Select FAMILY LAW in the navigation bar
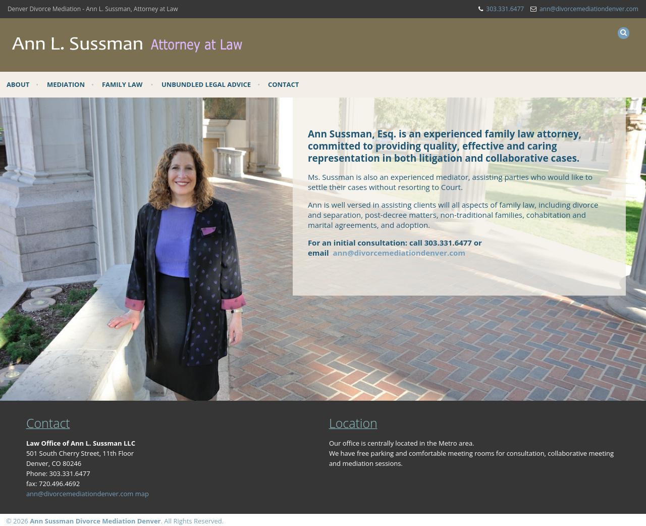 point(122,84)
